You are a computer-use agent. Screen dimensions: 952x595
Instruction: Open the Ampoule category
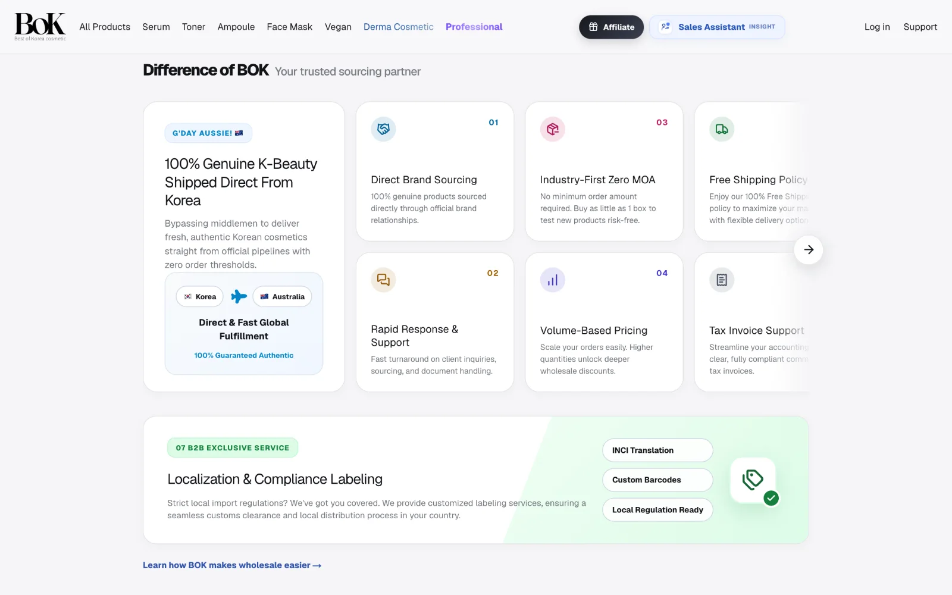click(236, 27)
